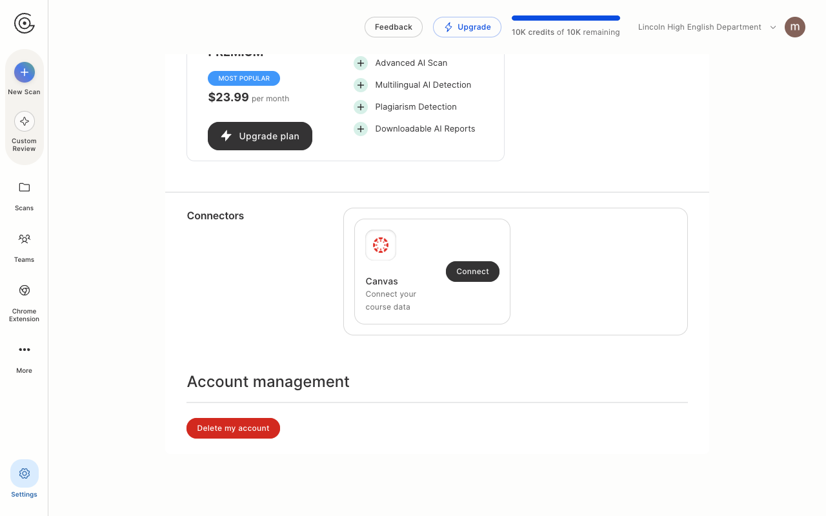Click the Advanced AI Scan feature text
The width and height of the screenshot is (826, 516).
point(411,63)
